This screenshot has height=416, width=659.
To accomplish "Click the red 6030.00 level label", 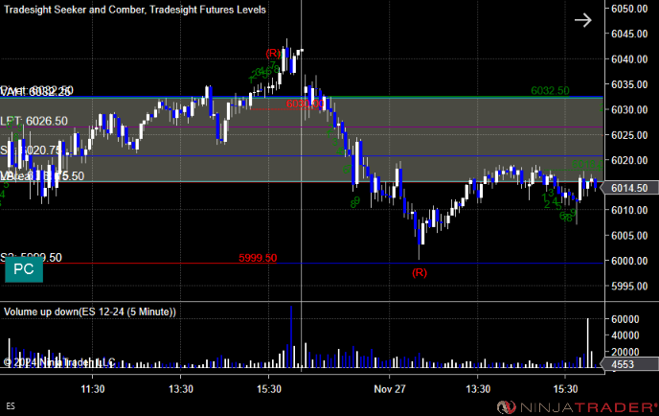I will (x=306, y=104).
